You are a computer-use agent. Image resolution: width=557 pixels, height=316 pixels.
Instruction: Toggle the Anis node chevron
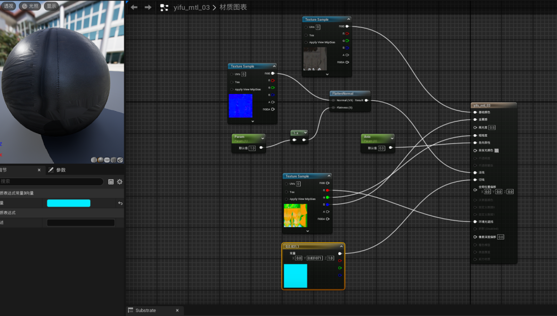[392, 138]
